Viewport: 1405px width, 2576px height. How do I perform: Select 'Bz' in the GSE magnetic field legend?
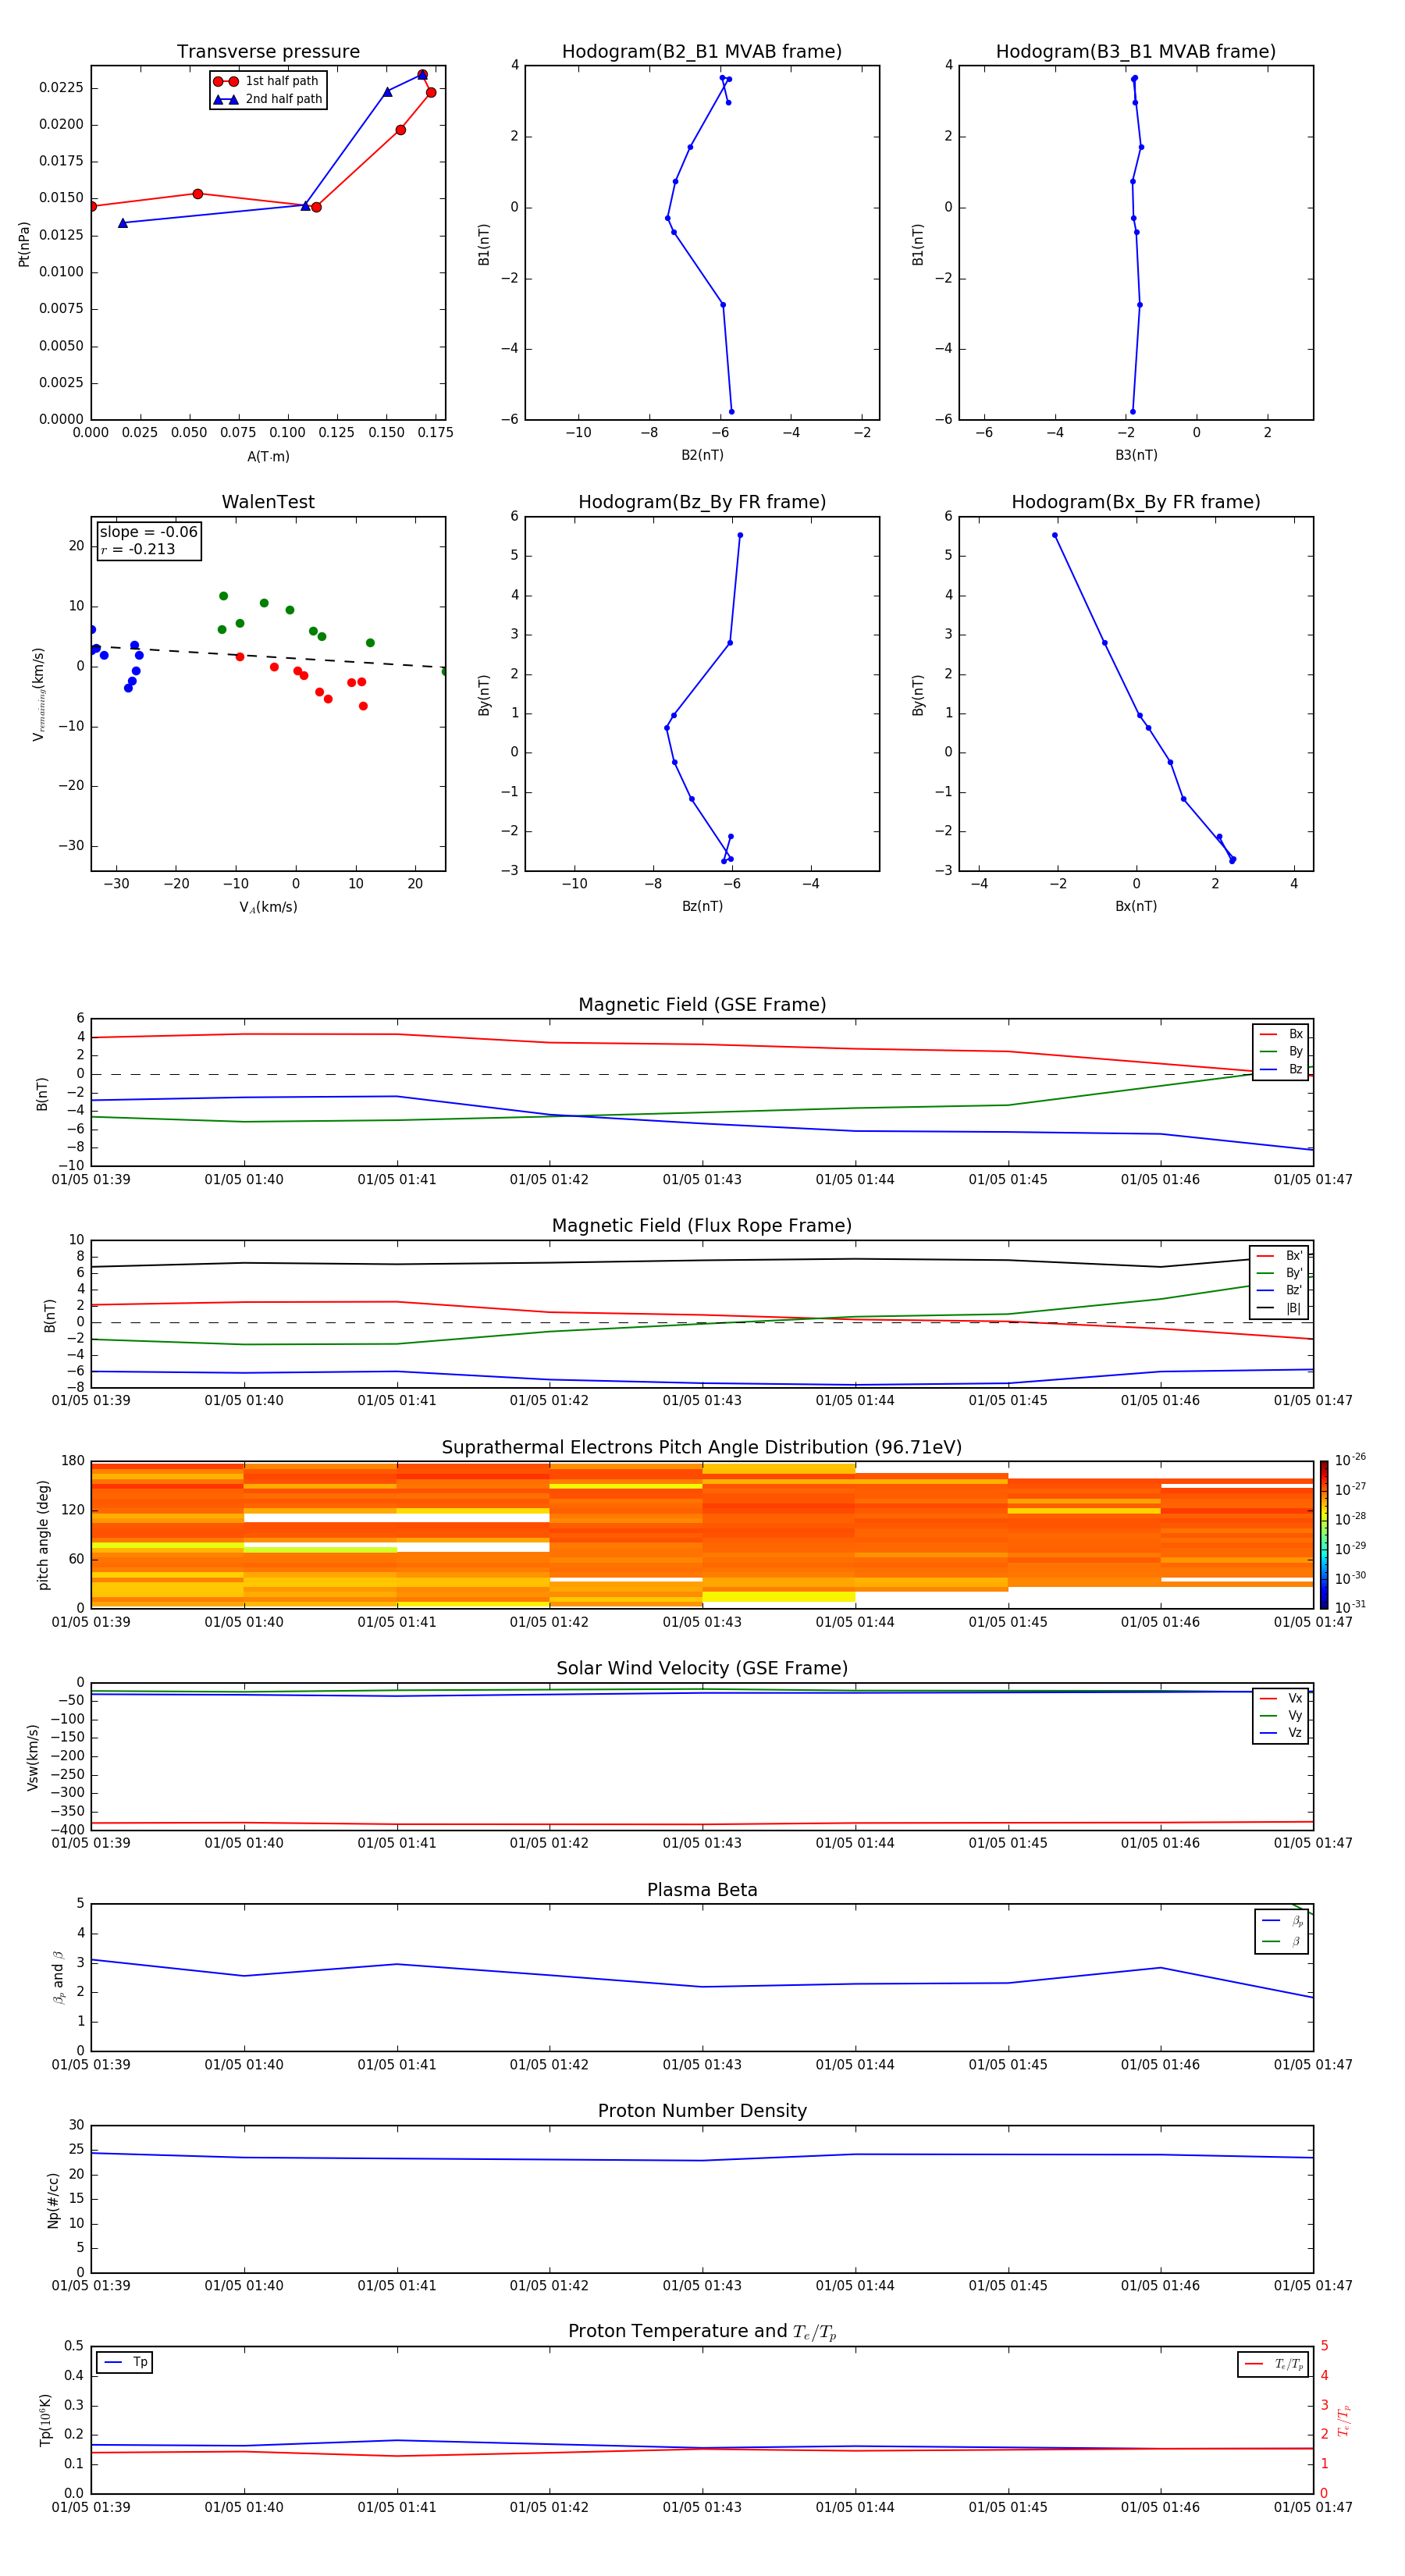[1281, 1069]
